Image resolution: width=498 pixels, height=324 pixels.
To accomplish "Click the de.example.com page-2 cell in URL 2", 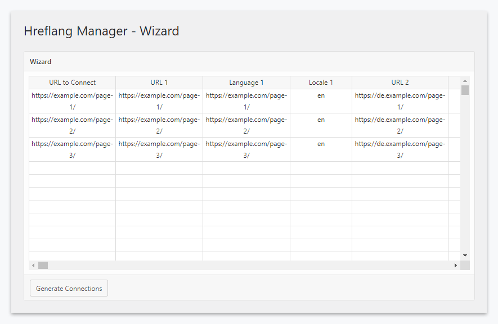I will click(400, 125).
